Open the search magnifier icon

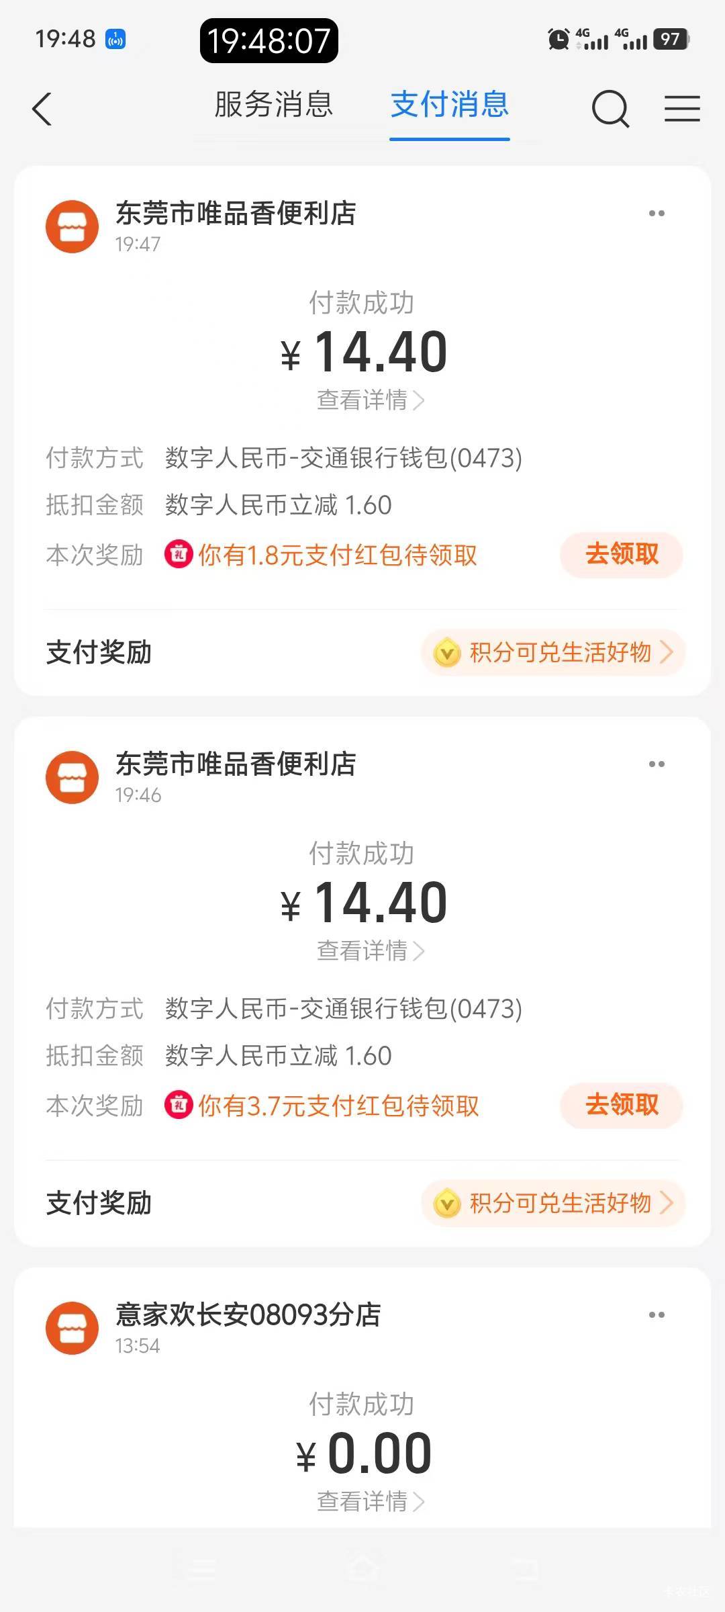pos(610,109)
